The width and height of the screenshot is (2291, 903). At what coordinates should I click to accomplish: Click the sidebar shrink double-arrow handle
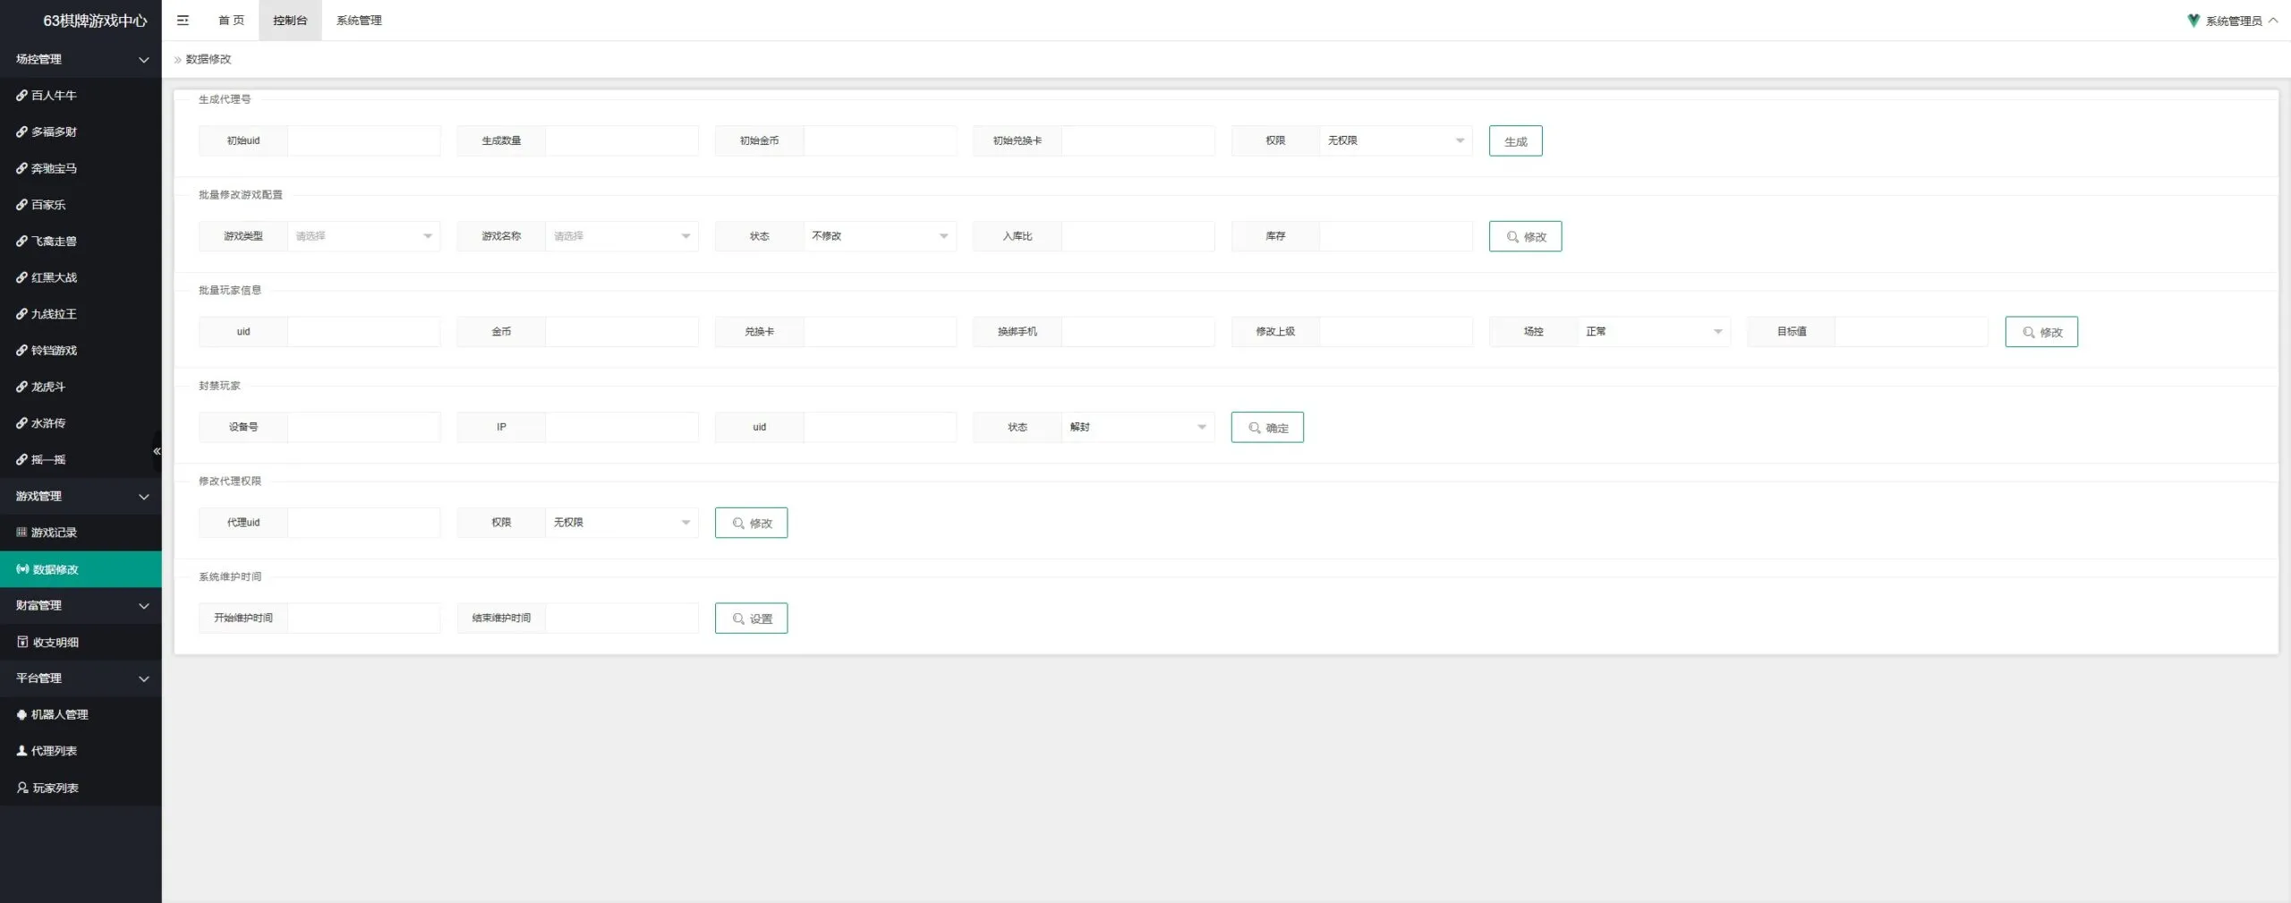click(157, 451)
